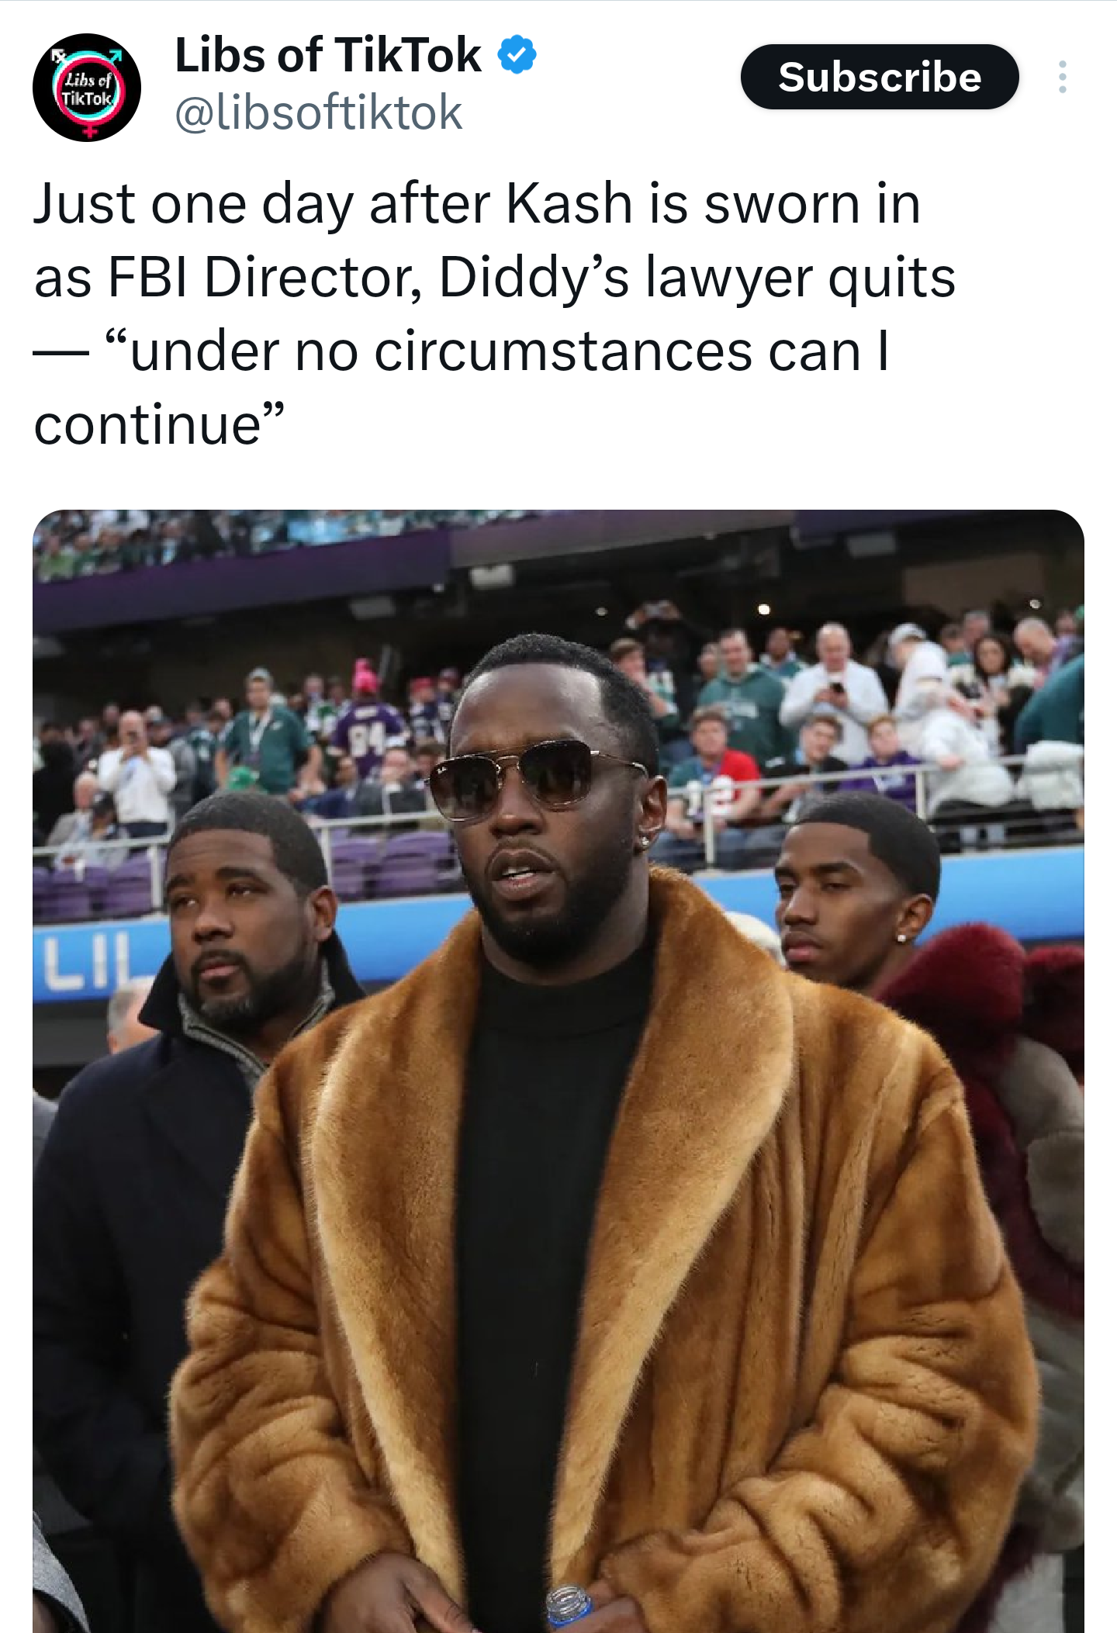The width and height of the screenshot is (1117, 1633).
Task: Open the attached photo in full view
Action: (x=558, y=1071)
